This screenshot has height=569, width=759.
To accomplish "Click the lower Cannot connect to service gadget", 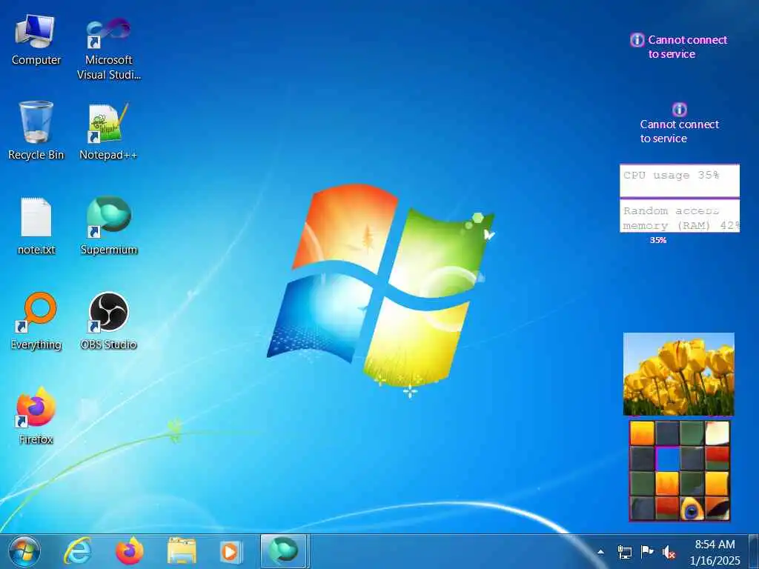I will pyautogui.click(x=679, y=124).
